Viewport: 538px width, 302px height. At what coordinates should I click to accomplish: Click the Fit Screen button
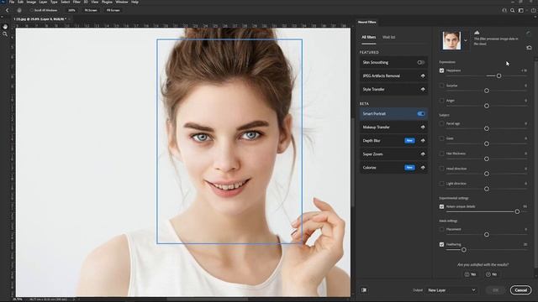pos(91,10)
